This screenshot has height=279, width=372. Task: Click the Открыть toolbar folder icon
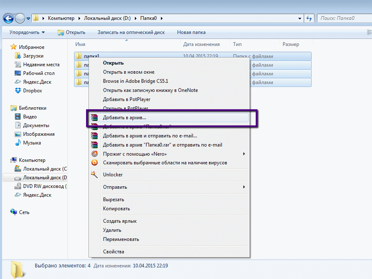61,33
